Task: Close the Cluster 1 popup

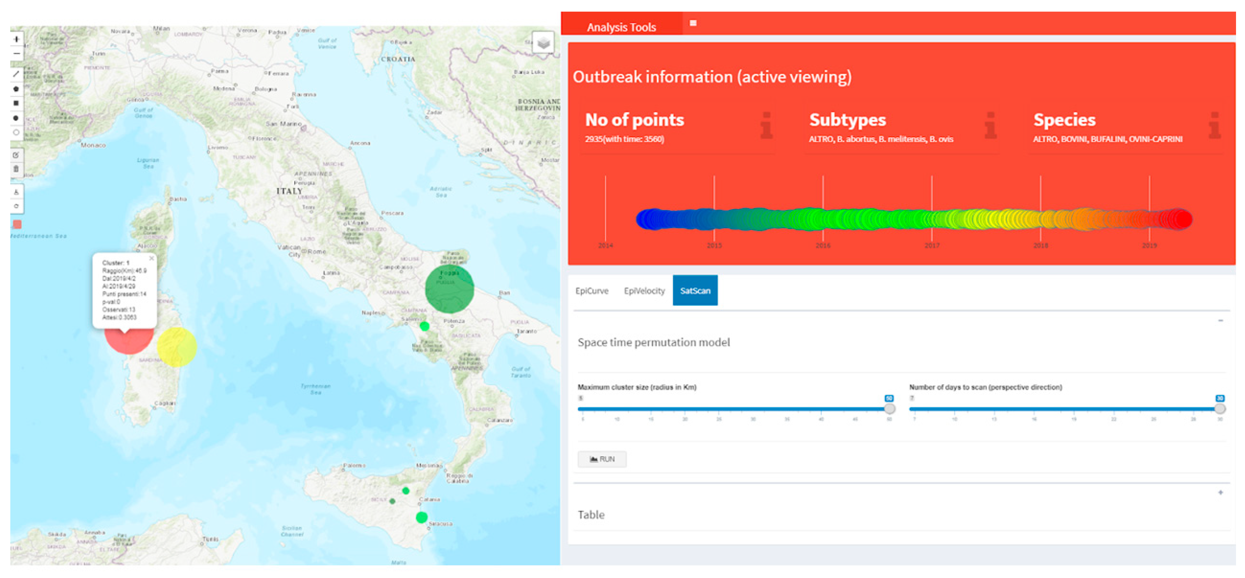Action: (152, 258)
